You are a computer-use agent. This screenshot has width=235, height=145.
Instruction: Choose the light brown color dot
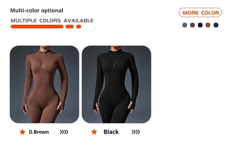[x=208, y=25]
